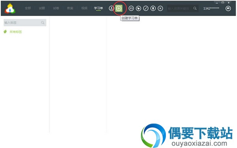Screen dimensions: 237x148
Task: Switch to the 全部 tab
Action: click(x=28, y=8)
